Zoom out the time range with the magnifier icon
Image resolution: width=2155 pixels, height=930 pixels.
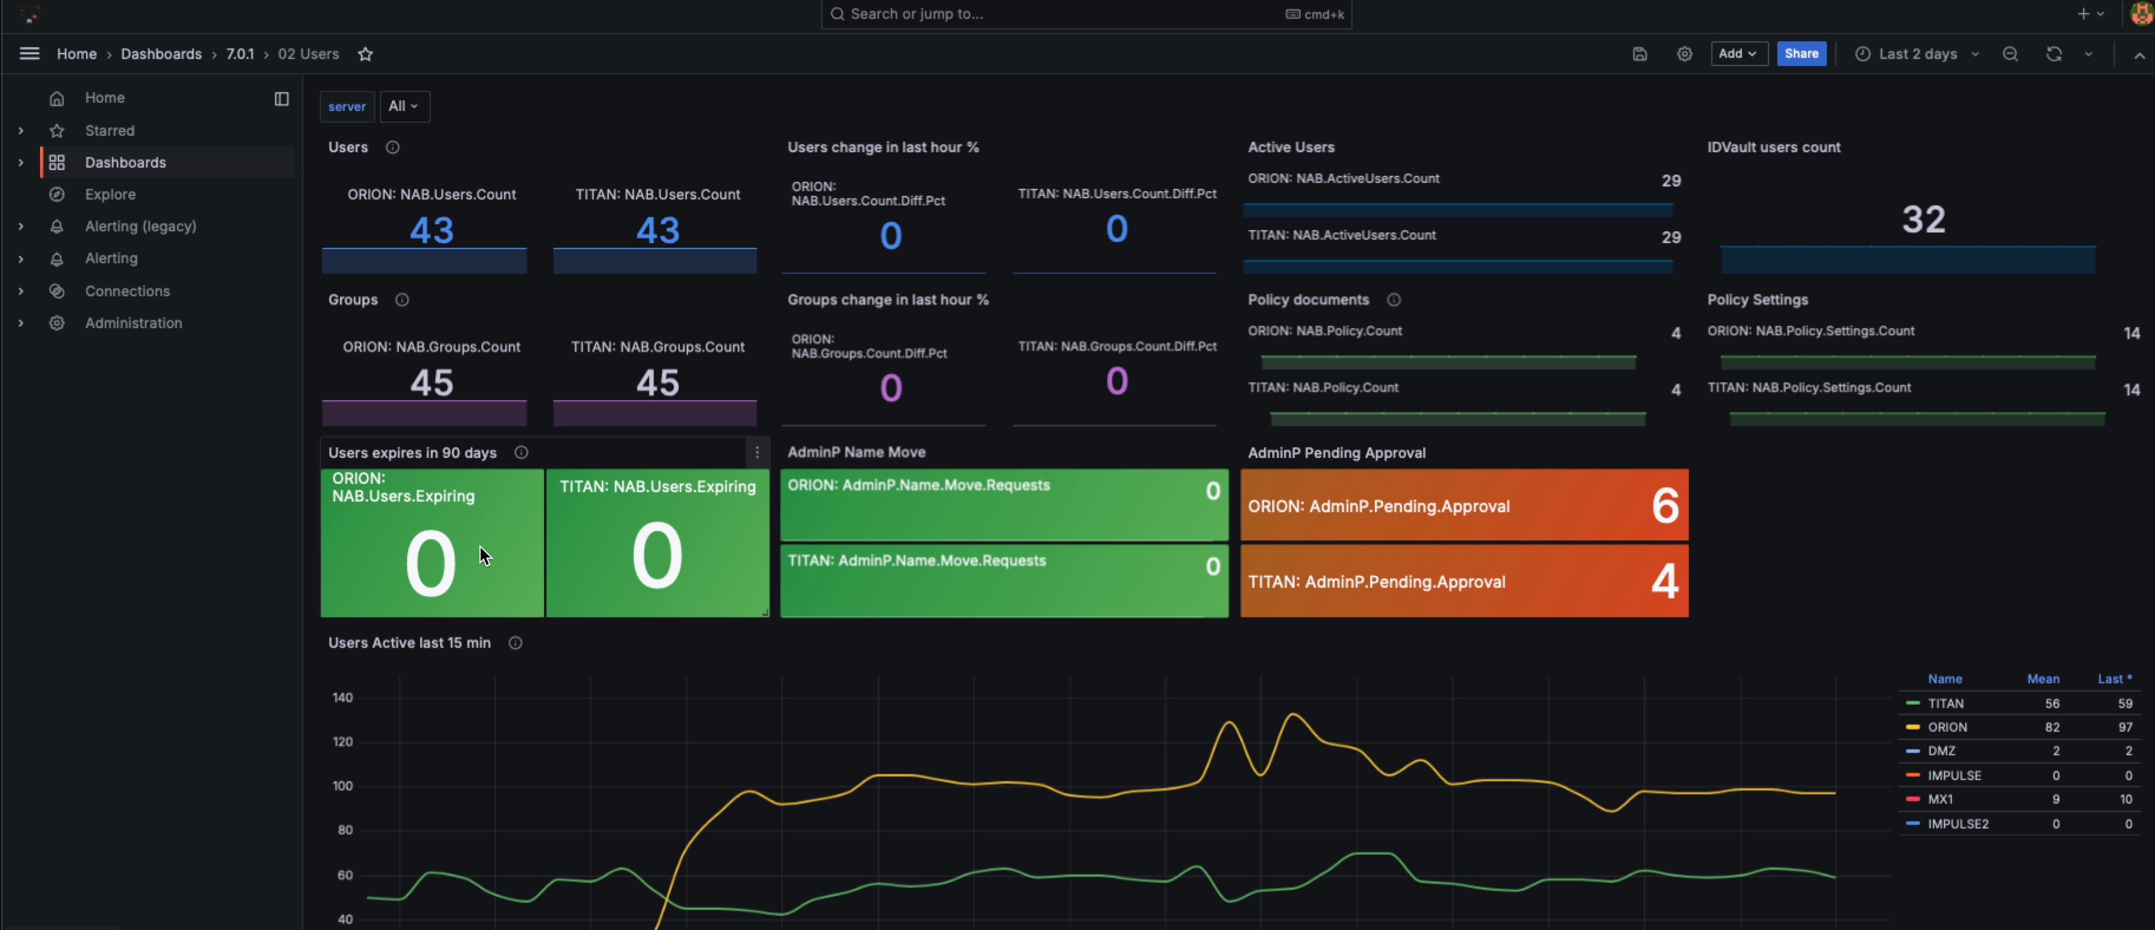2010,54
